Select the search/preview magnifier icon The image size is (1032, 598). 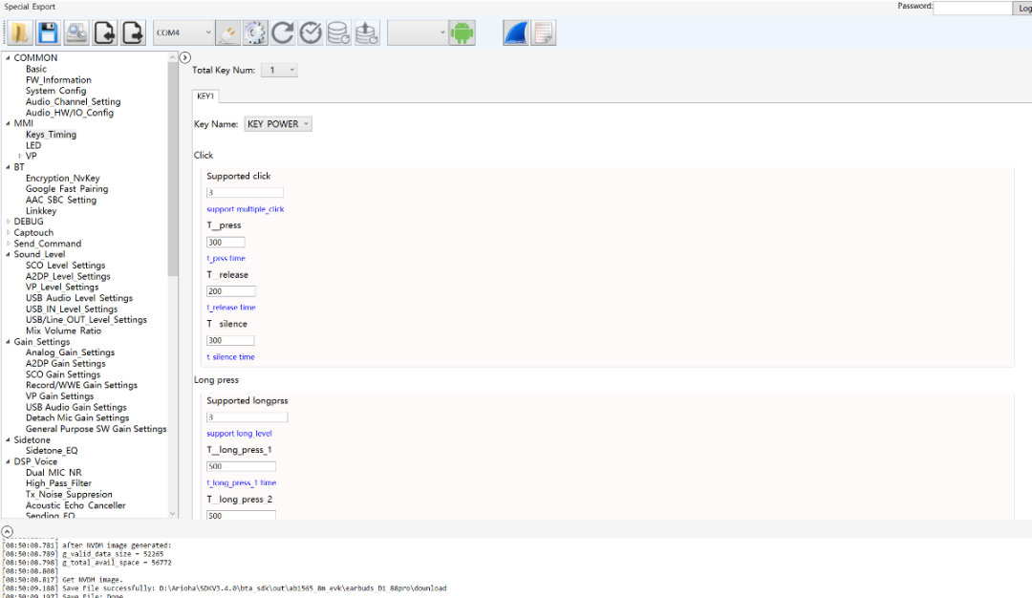pyautogui.click(x=75, y=32)
